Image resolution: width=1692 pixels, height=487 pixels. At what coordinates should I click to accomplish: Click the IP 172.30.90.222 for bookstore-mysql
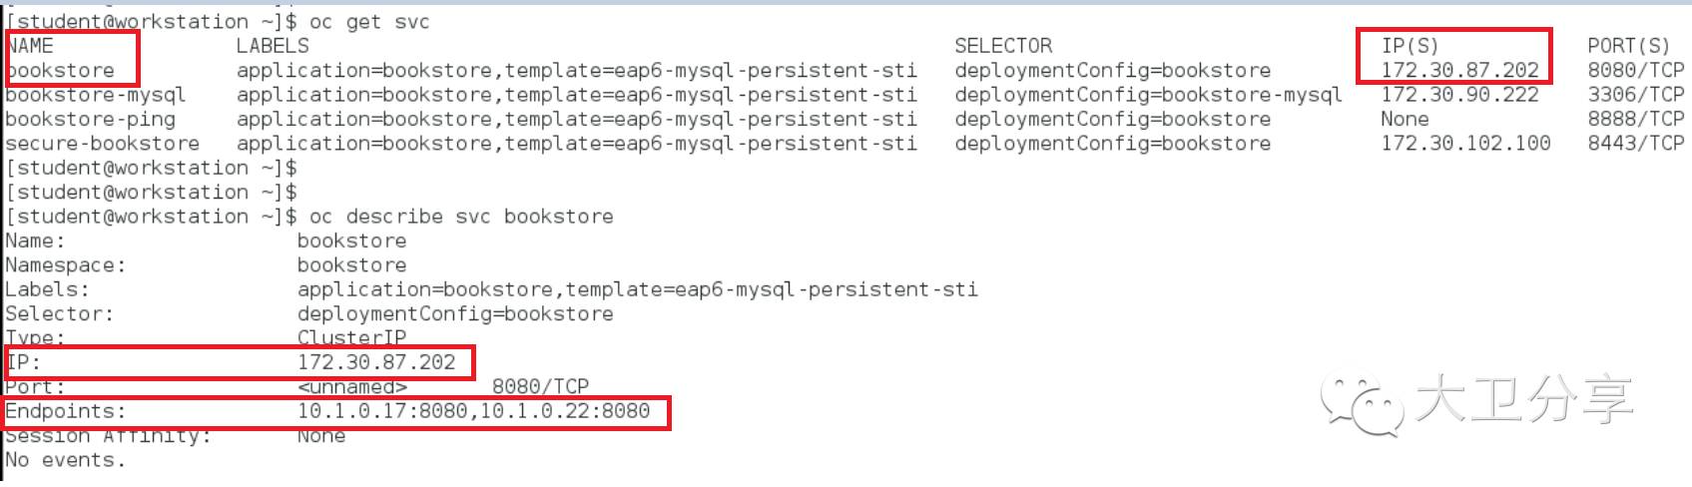pyautogui.click(x=1460, y=95)
